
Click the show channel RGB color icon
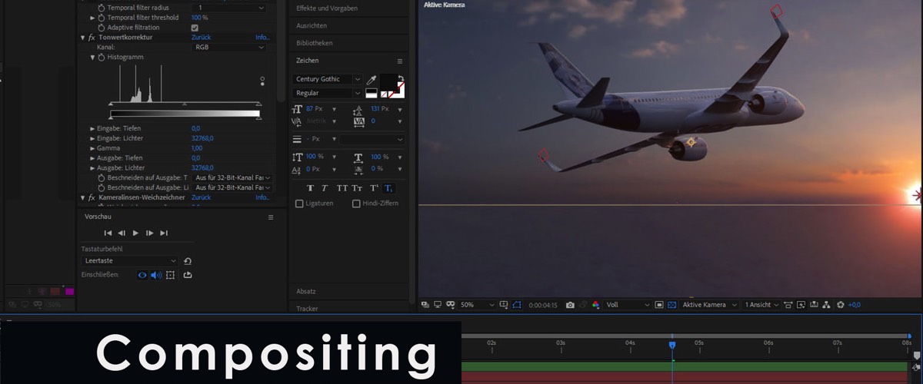(x=595, y=305)
